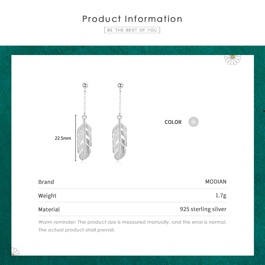The width and height of the screenshot is (265, 265).
Task: Click the right earring stud ball
Action: [x=120, y=85]
